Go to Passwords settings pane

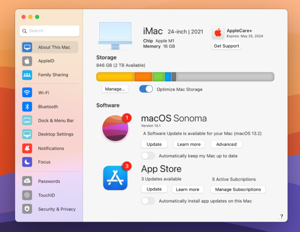pos(49,181)
